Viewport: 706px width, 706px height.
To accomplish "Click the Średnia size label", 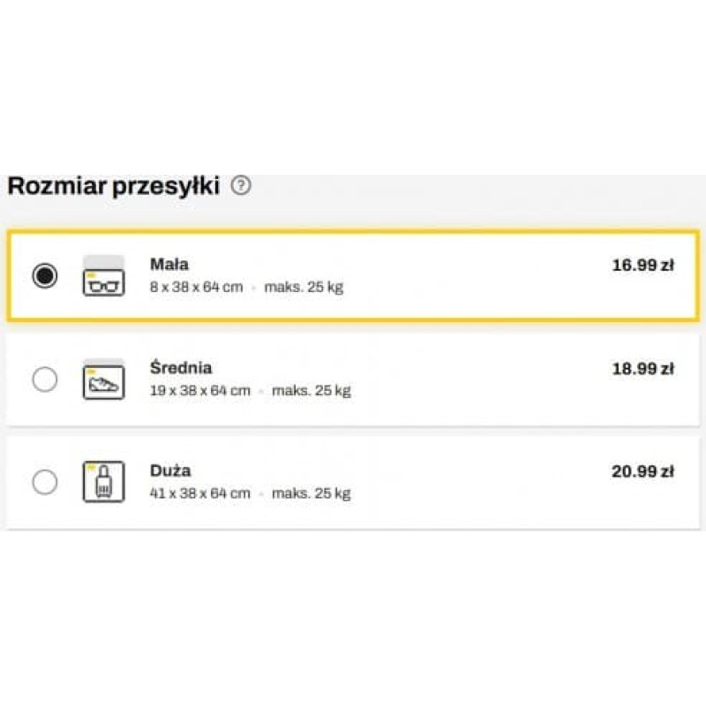I will pyautogui.click(x=181, y=368).
